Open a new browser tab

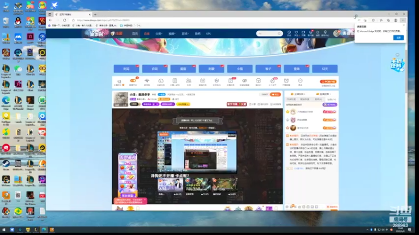click(x=95, y=15)
